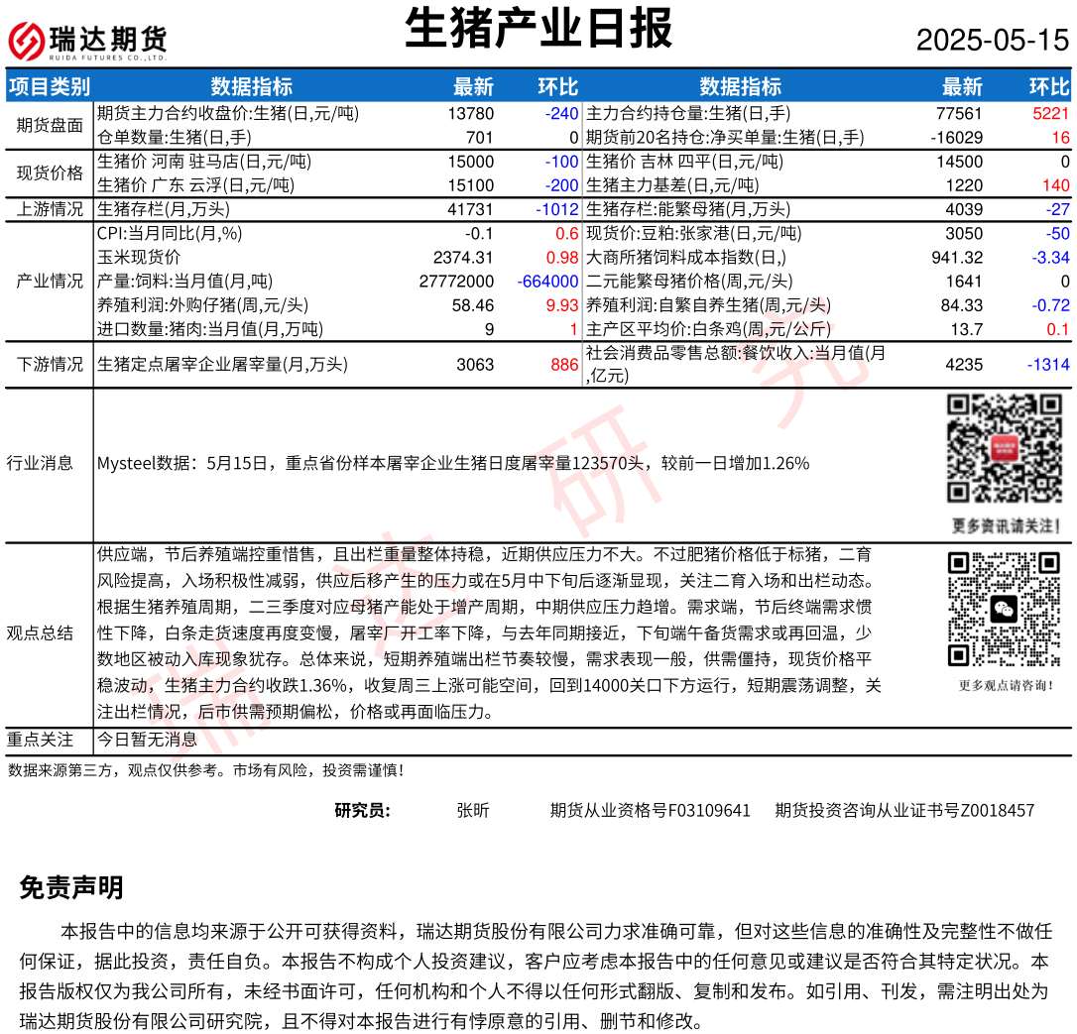The image size is (1077, 1034).
Task: Click the 观点总结 section label
Action: [x=40, y=633]
